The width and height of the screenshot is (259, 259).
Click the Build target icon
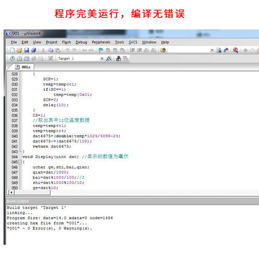tap(20, 59)
